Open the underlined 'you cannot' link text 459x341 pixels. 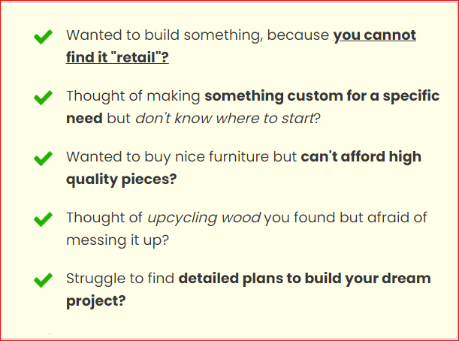pyautogui.click(x=374, y=35)
